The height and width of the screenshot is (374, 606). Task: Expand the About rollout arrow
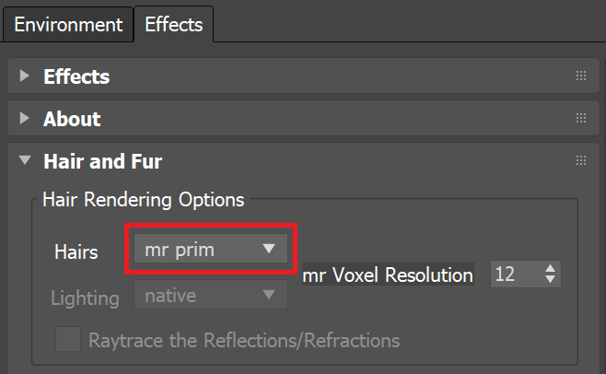24,118
